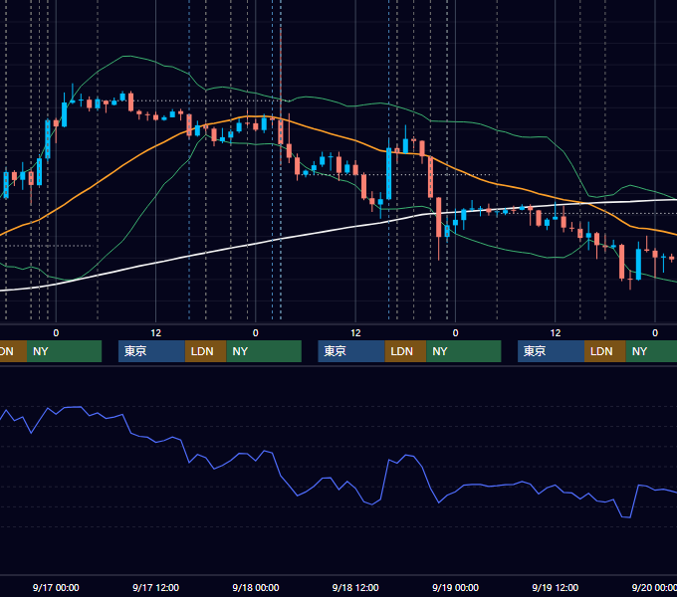Click the LDN session block on 9/17
The height and width of the screenshot is (597, 677).
[205, 351]
